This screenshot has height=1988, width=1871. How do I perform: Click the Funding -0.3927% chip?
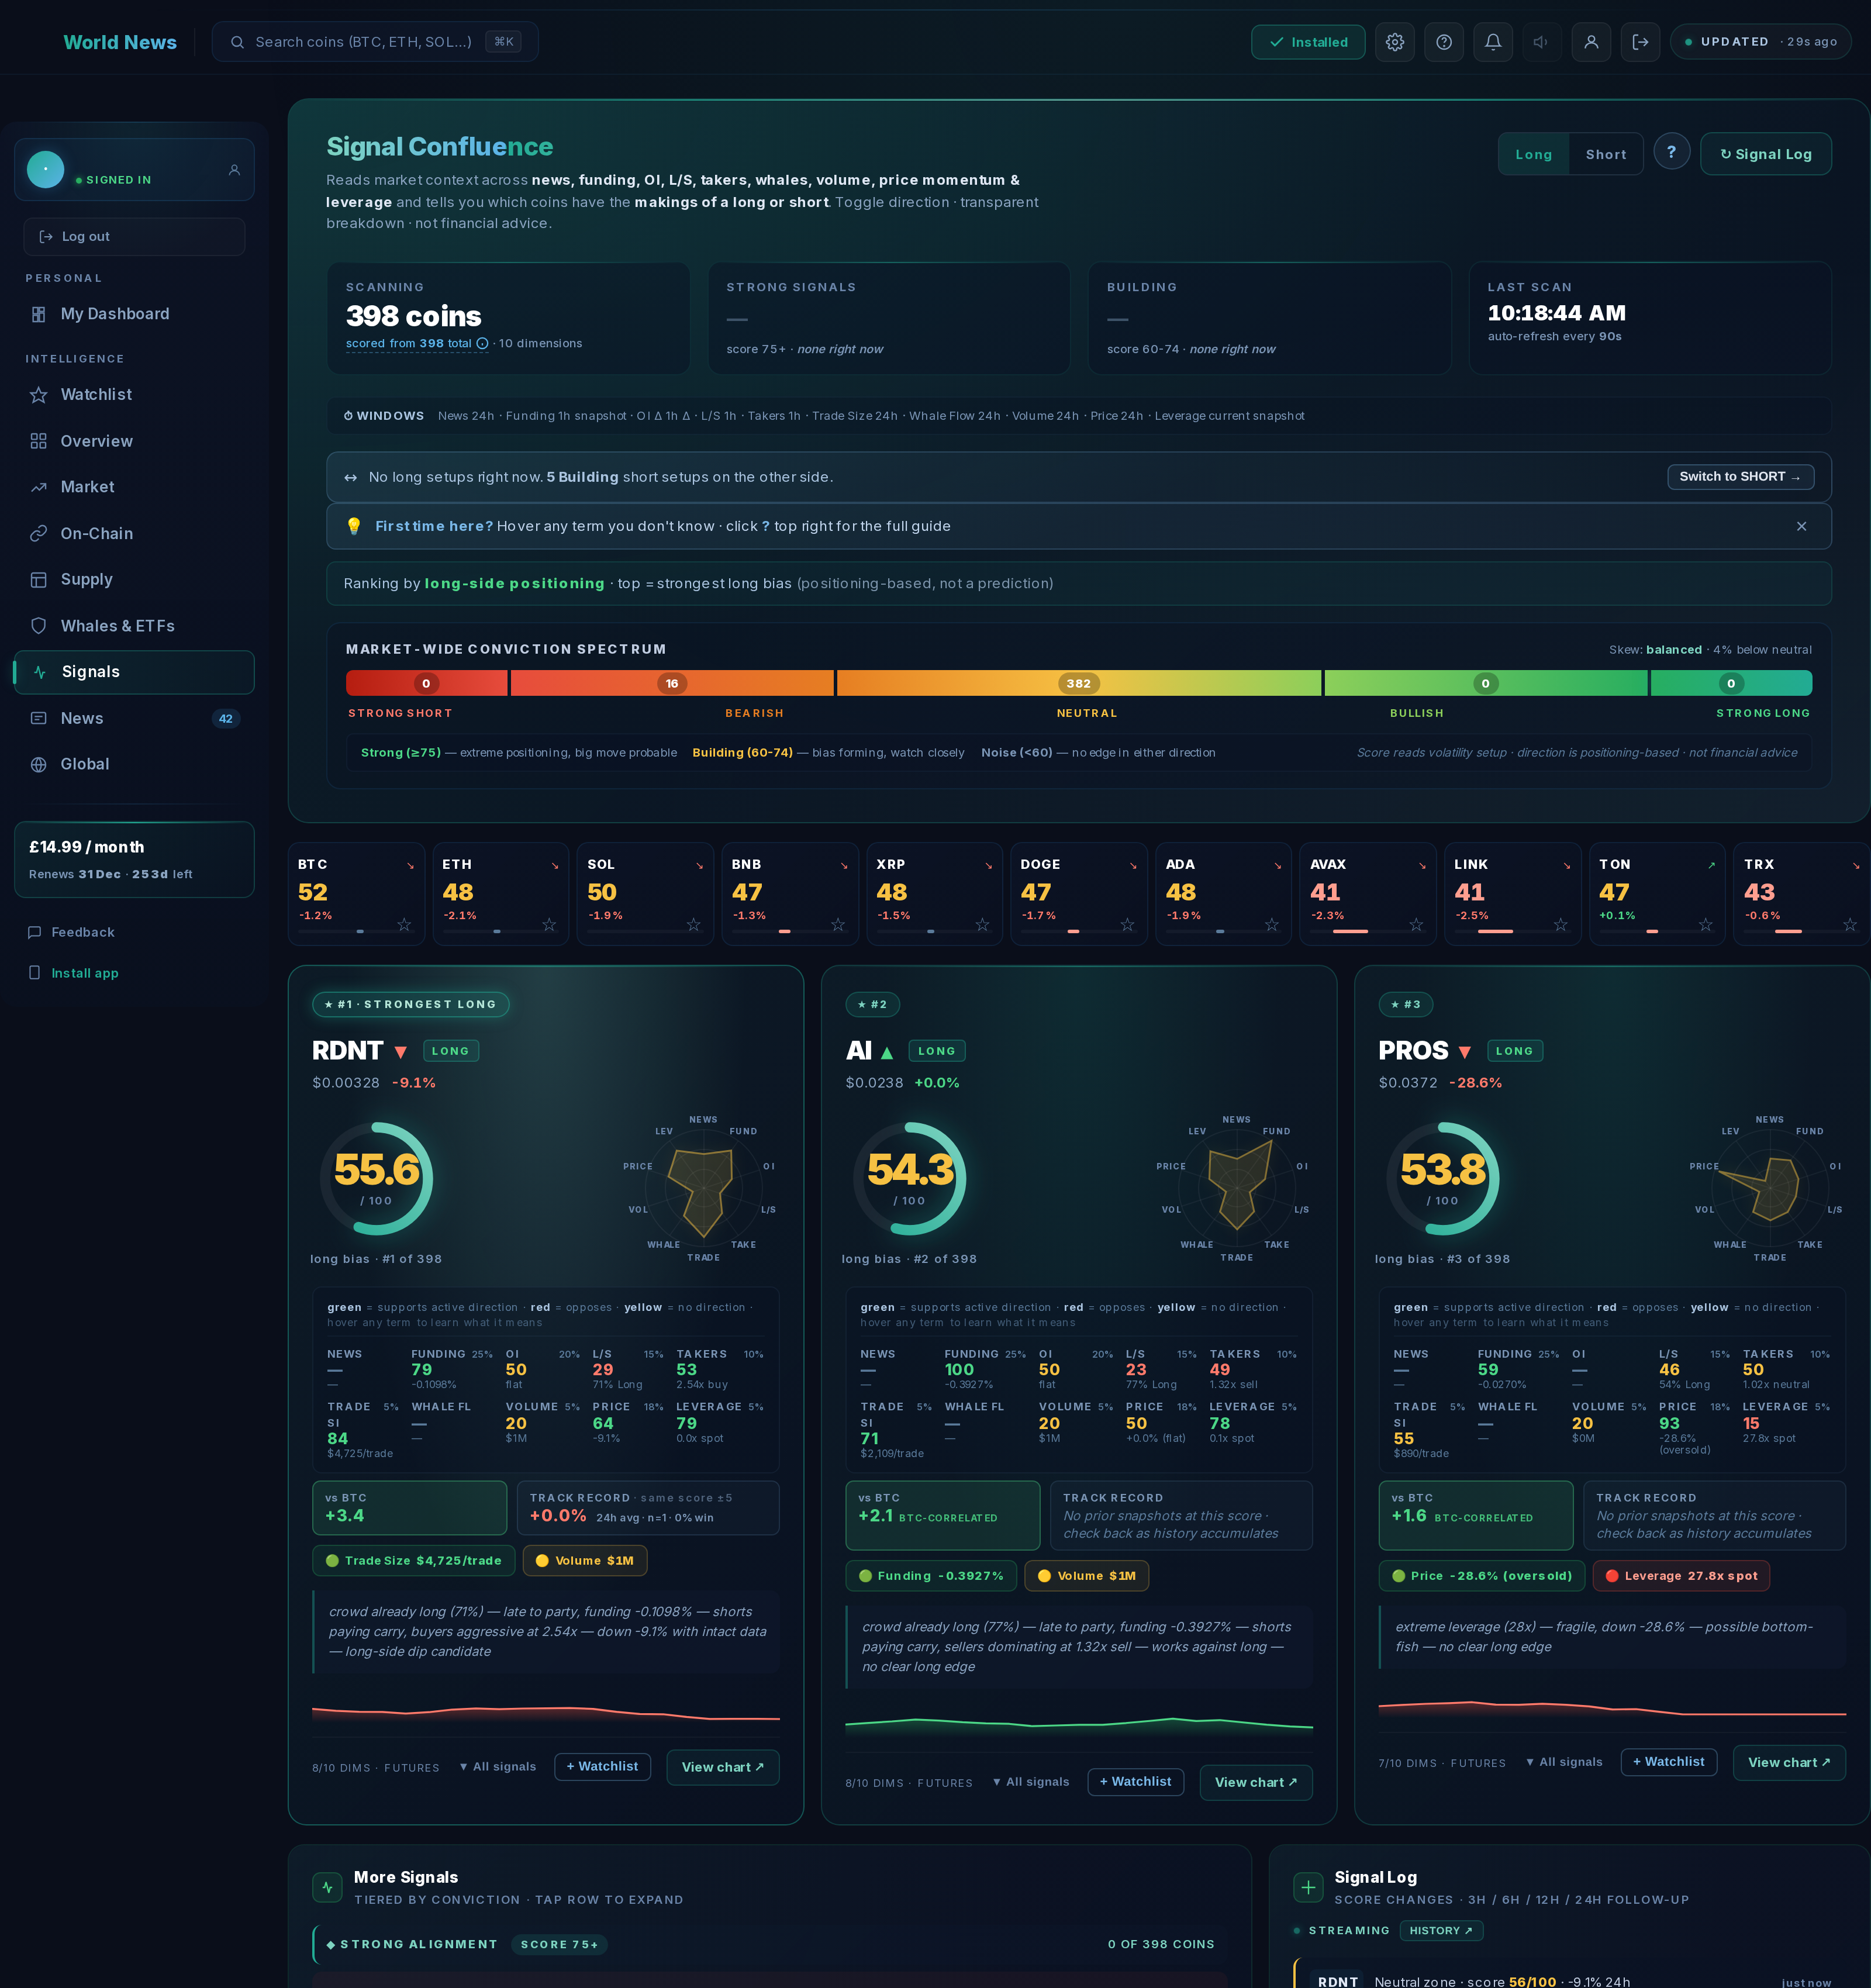click(931, 1576)
